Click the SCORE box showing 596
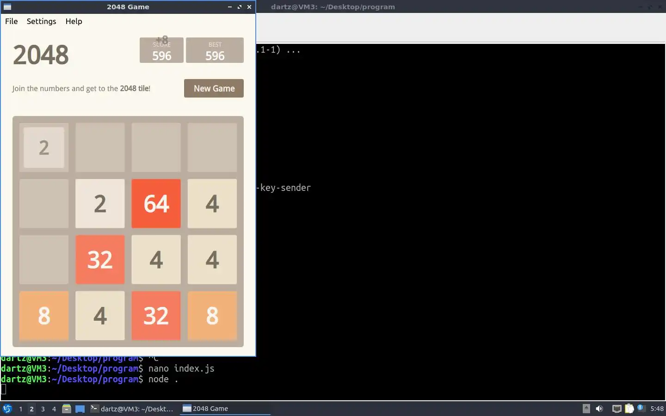This screenshot has width=666, height=416. pyautogui.click(x=161, y=50)
